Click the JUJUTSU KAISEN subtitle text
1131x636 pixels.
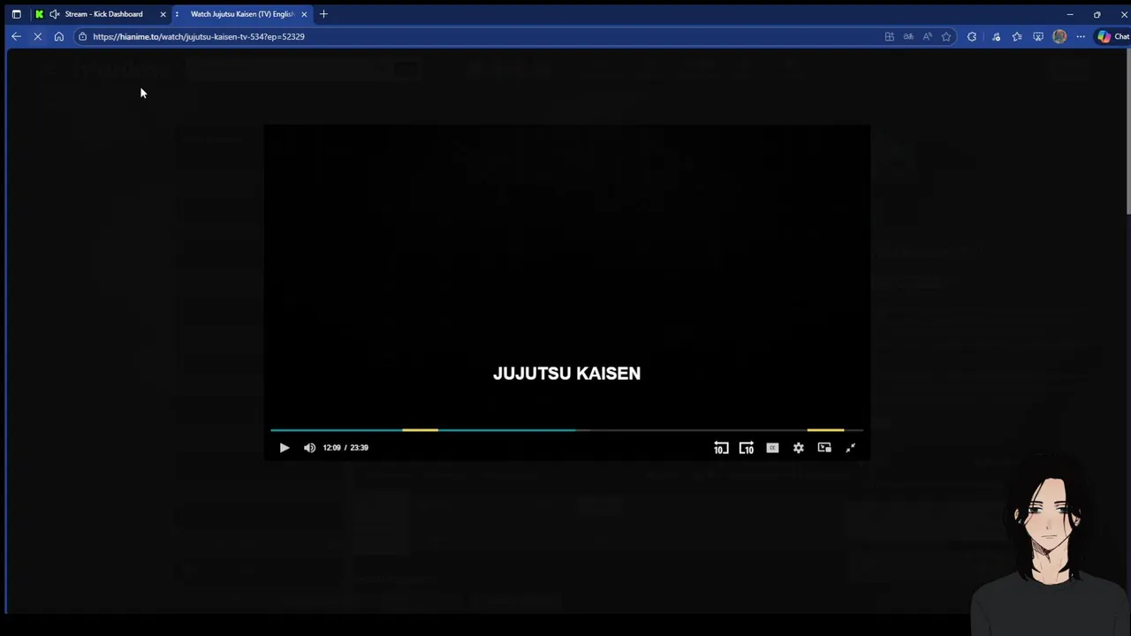pyautogui.click(x=566, y=374)
